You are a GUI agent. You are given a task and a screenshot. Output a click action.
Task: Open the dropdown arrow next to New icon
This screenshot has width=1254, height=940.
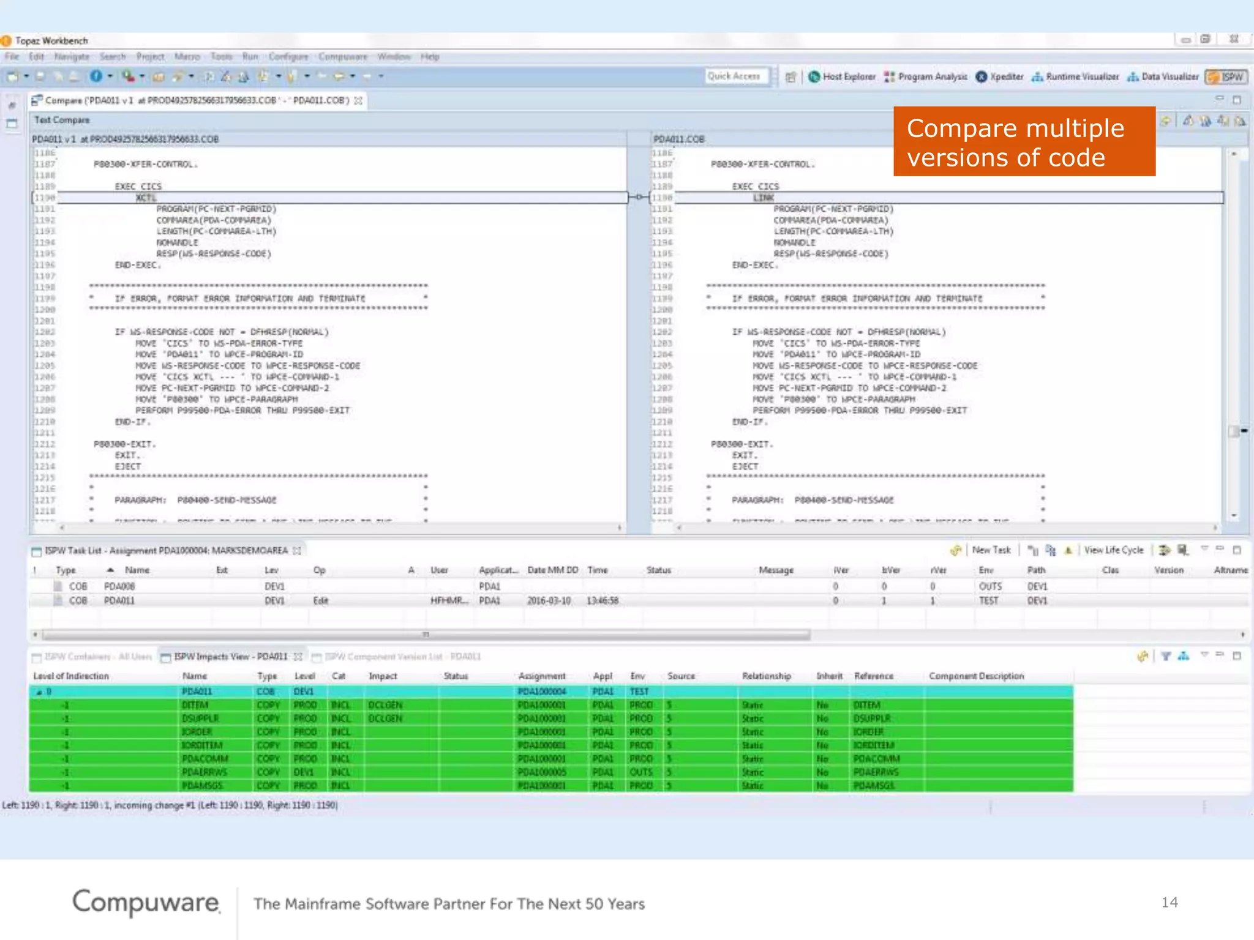pyautogui.click(x=26, y=76)
